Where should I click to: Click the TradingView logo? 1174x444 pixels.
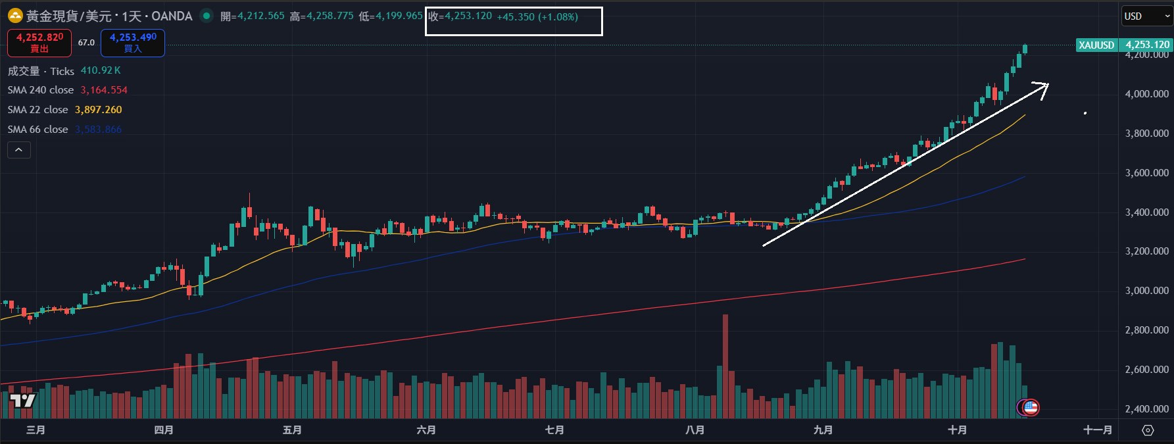click(x=22, y=400)
